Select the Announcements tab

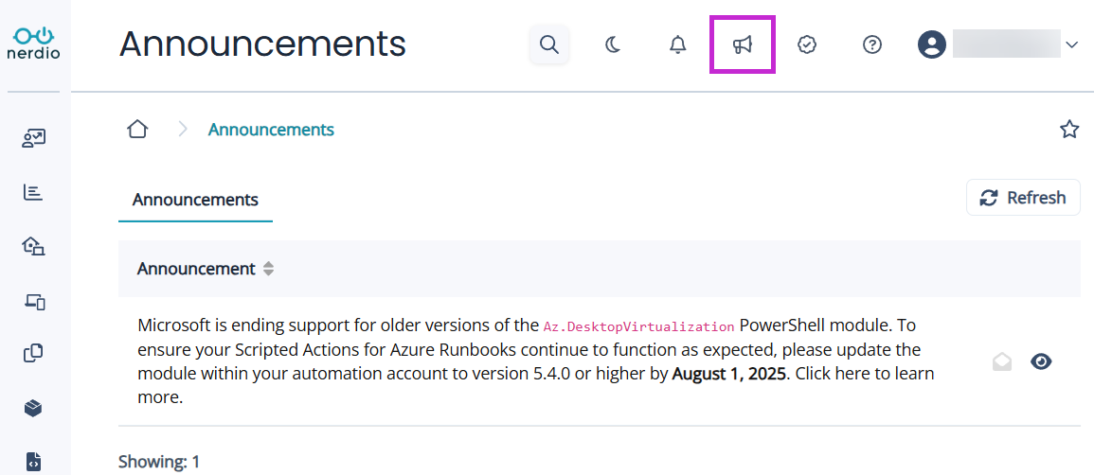point(195,200)
